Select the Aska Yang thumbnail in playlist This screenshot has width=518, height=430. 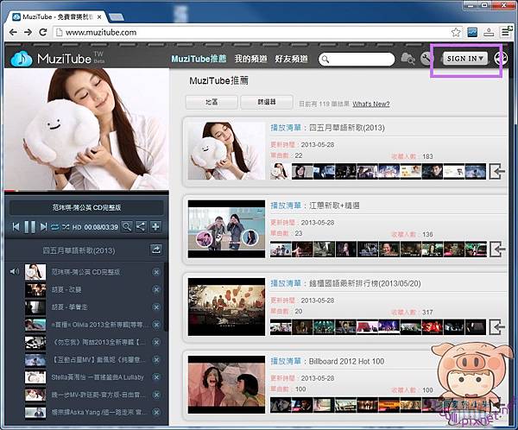pyautogui.click(x=35, y=412)
